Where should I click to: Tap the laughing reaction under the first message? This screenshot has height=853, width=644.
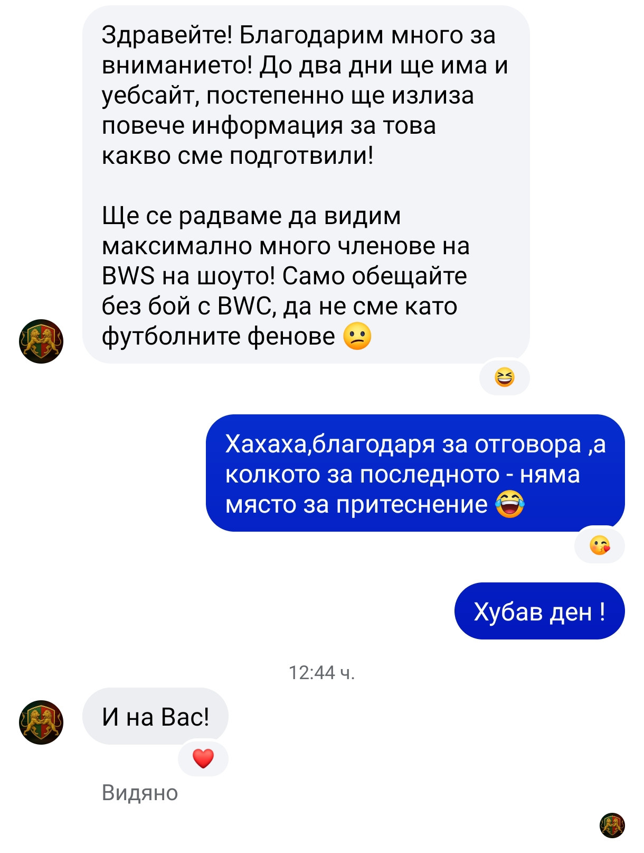504,377
